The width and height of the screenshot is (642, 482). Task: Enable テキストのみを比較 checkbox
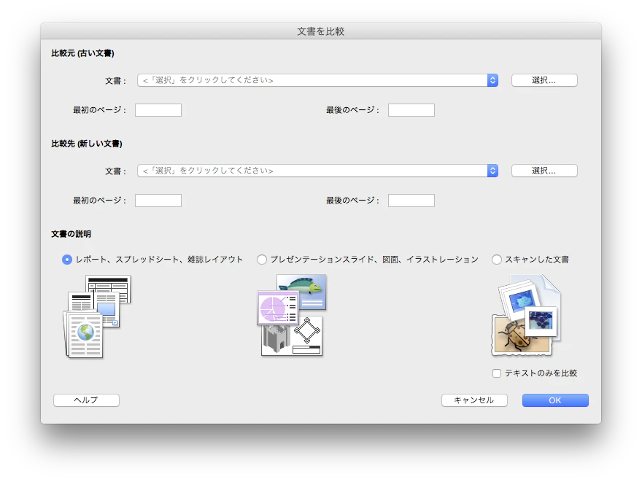[x=497, y=373]
